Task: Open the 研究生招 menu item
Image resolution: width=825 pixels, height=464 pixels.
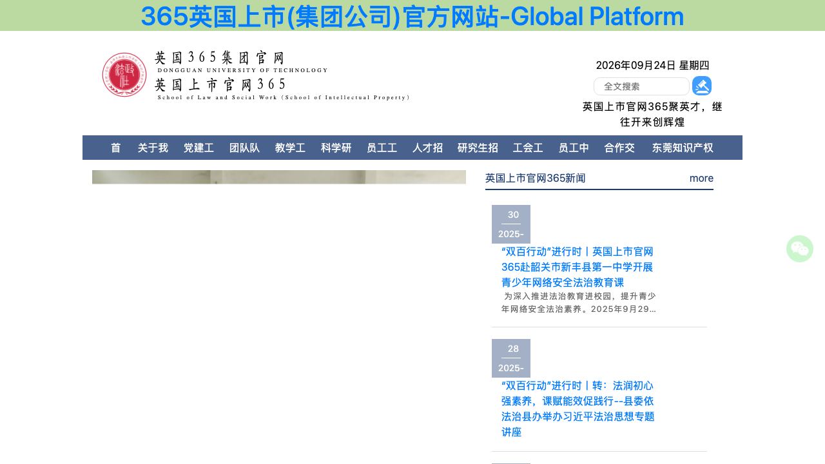Action: coord(478,148)
